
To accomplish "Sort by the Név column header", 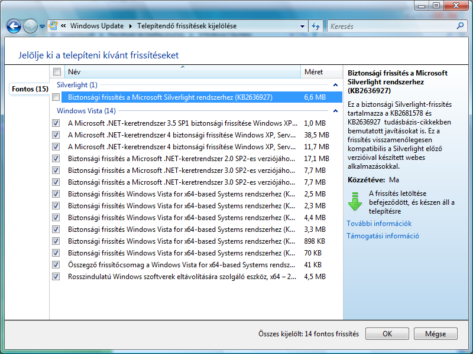I will 183,71.
